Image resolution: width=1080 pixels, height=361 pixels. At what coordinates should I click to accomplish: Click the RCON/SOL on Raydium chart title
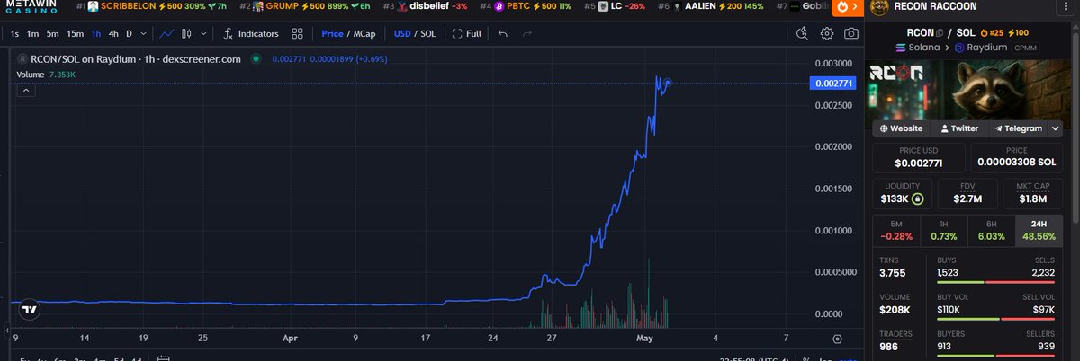[x=135, y=58]
